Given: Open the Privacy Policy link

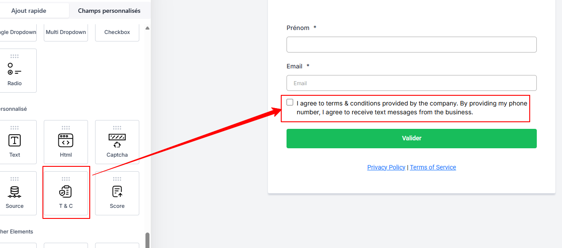Looking at the screenshot, I should pyautogui.click(x=386, y=167).
